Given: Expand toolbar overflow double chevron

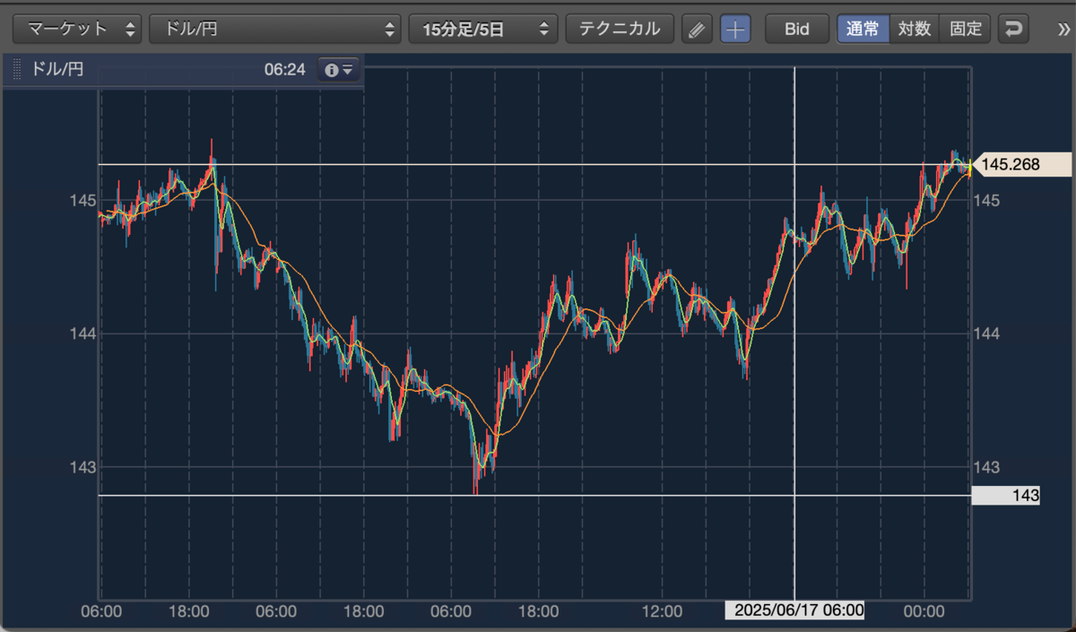Looking at the screenshot, I should [1063, 29].
